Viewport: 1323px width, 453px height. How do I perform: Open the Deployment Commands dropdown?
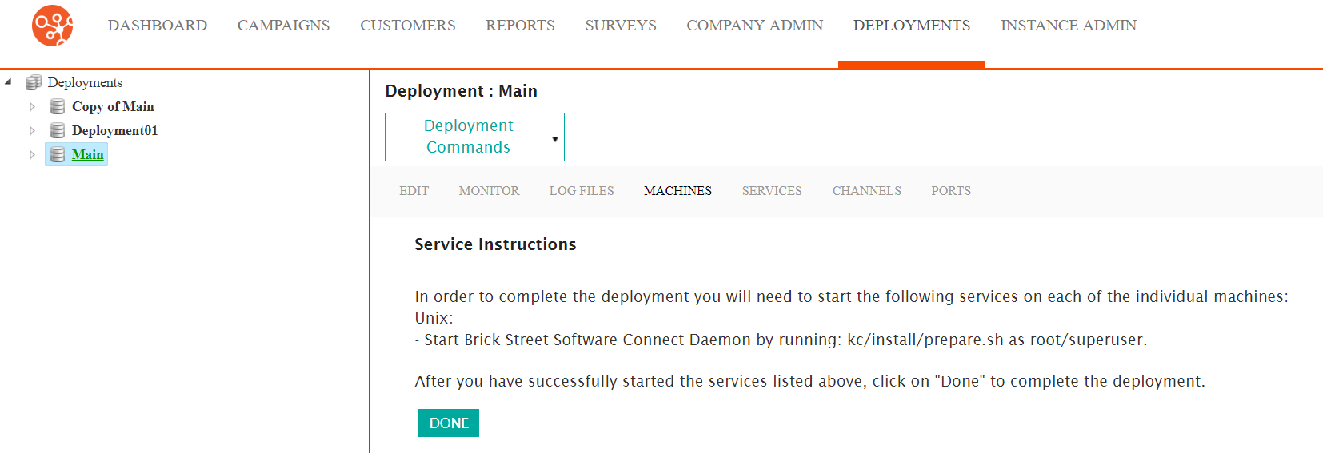(x=474, y=137)
